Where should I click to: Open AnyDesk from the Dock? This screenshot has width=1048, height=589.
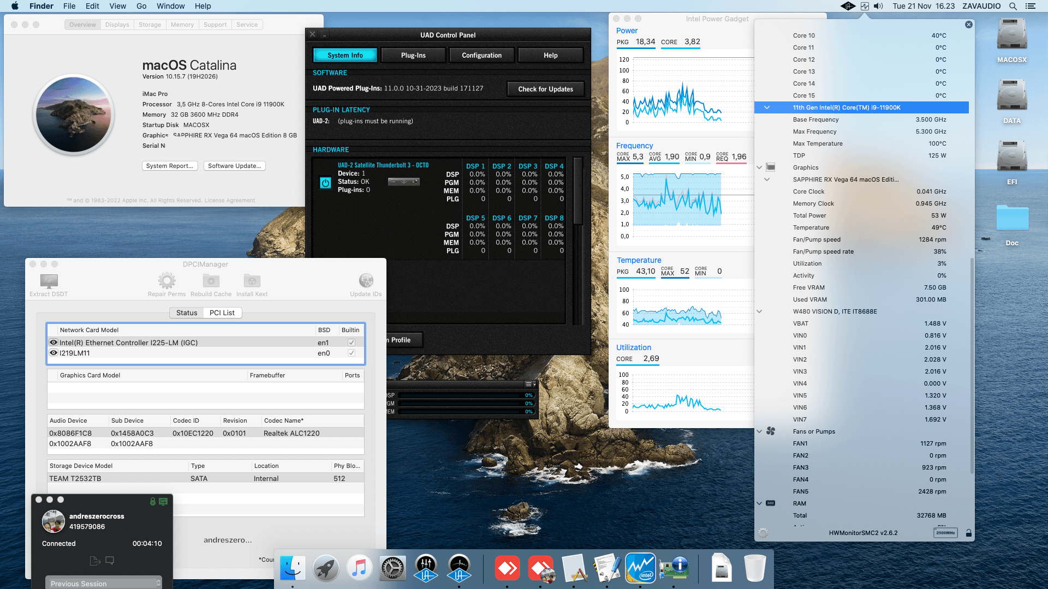[508, 568]
